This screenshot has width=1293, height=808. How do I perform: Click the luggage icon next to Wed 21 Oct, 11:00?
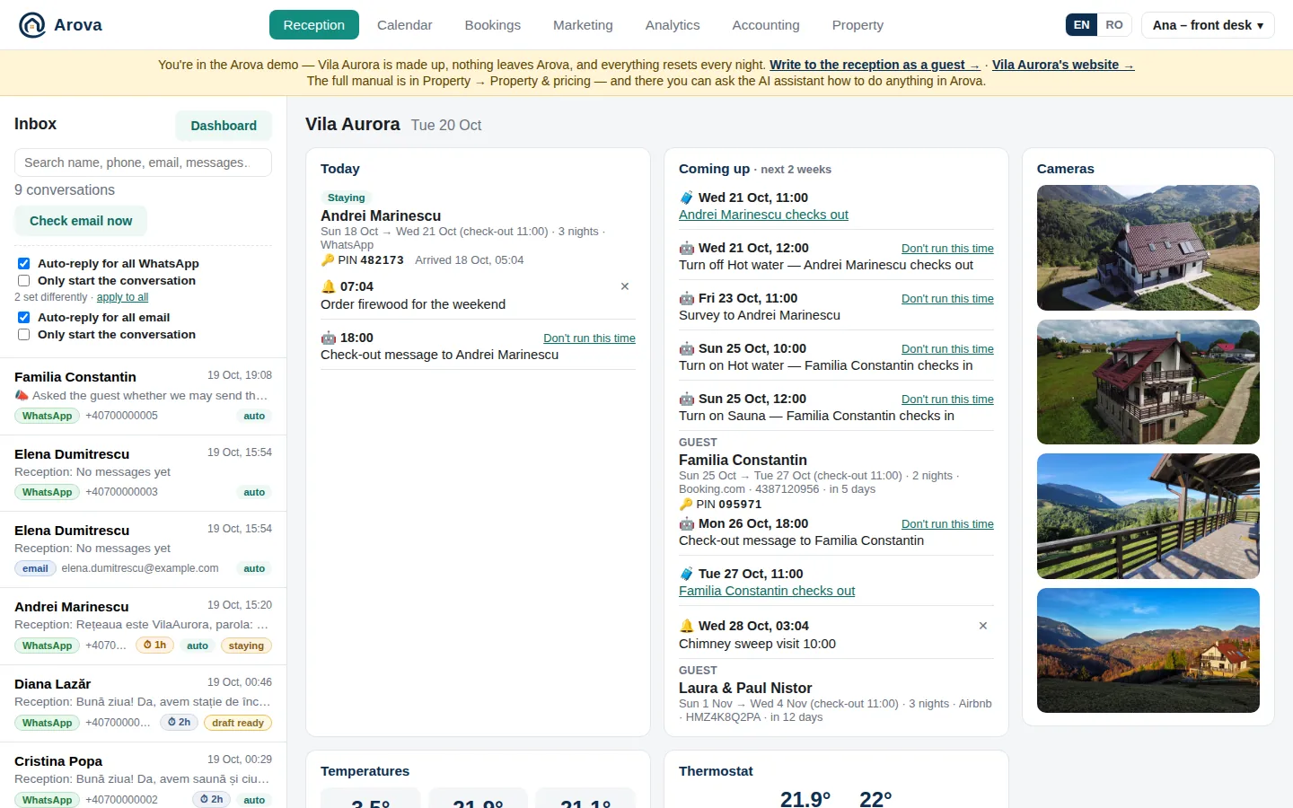pos(686,198)
